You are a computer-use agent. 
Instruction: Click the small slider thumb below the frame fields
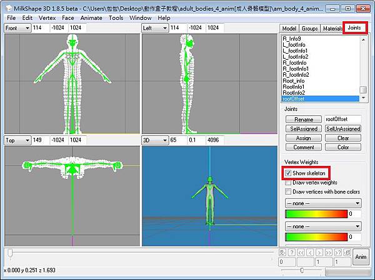tap(302, 270)
